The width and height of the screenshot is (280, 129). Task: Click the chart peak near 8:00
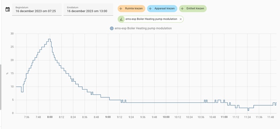49,39
